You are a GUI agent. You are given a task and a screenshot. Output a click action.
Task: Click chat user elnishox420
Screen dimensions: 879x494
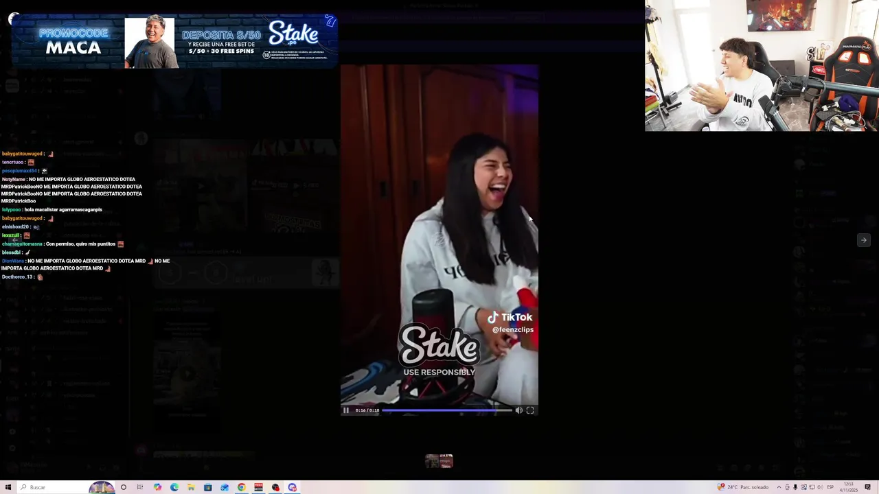15,227
